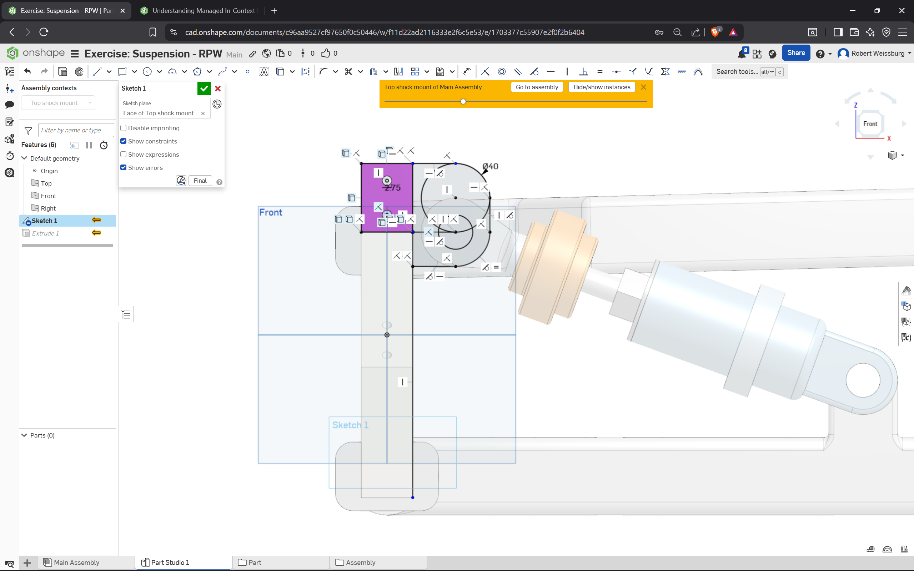Select the Line sketch tool
The image size is (914, 571).
[97, 71]
